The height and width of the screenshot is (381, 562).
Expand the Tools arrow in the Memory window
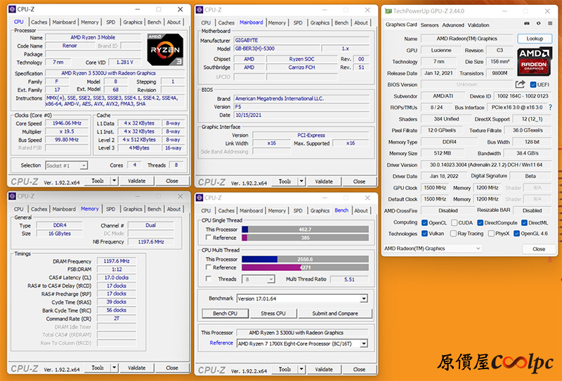click(115, 368)
